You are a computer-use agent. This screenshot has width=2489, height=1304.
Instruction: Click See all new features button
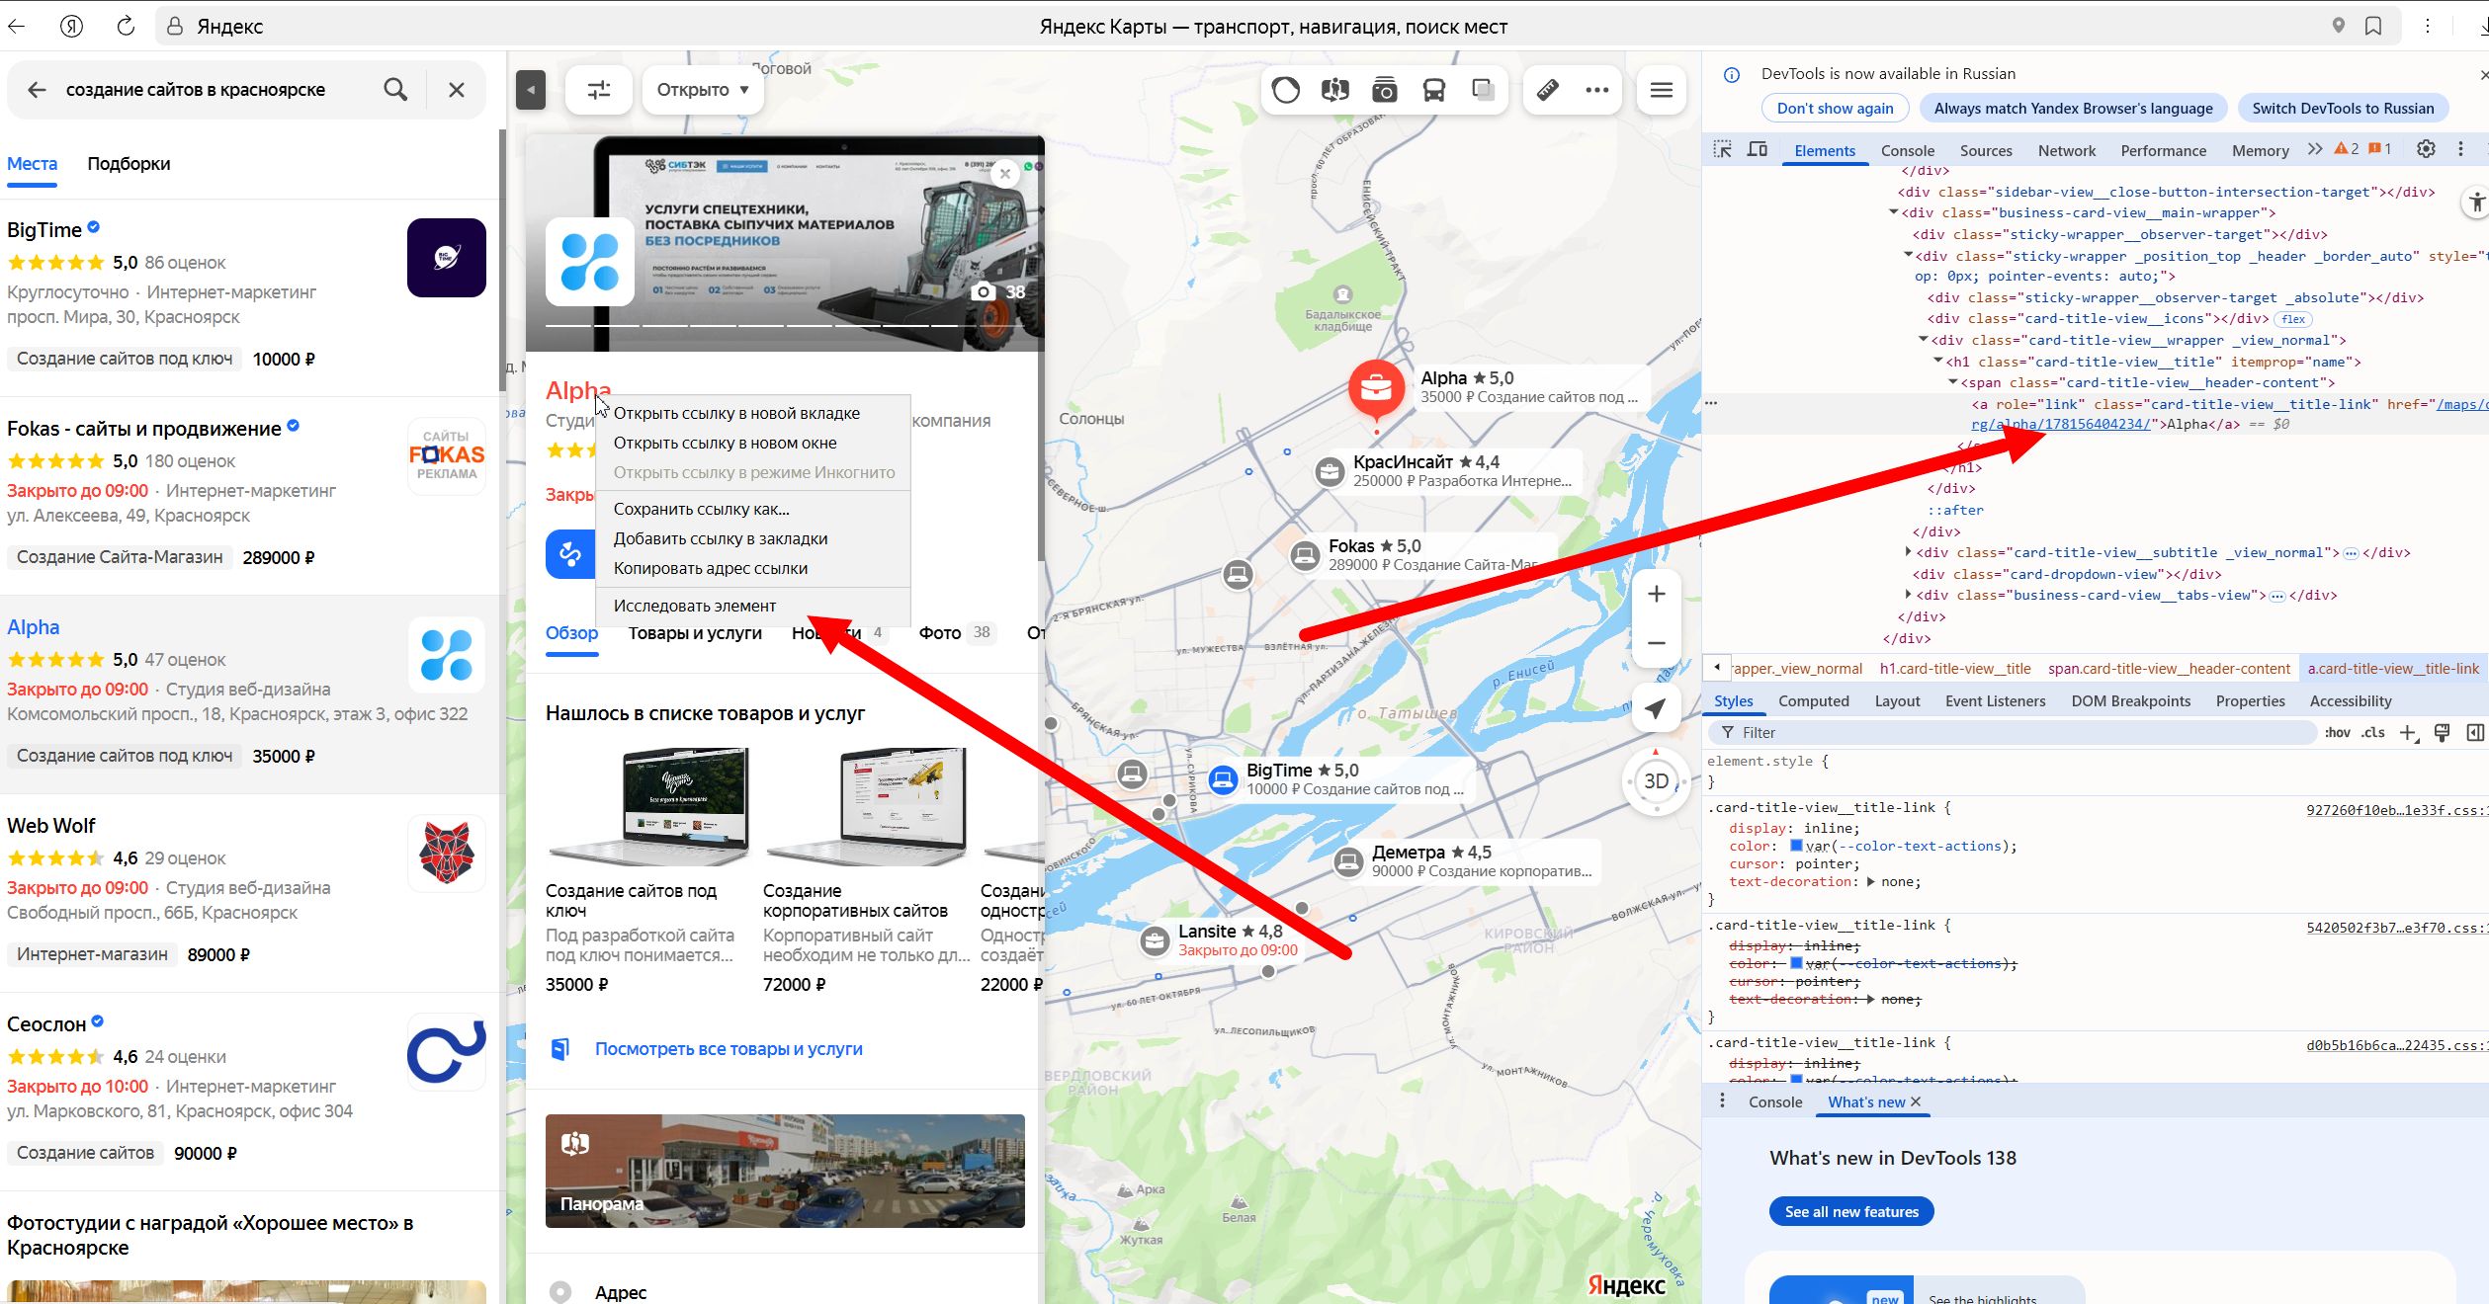point(1851,1211)
